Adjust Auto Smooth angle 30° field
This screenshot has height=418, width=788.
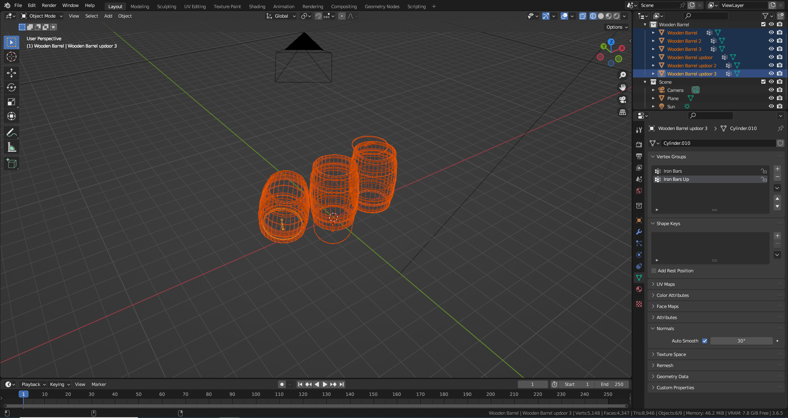click(741, 341)
